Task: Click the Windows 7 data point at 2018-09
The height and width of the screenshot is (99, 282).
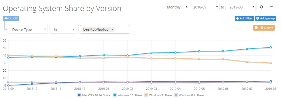Action: coord(8,55)
